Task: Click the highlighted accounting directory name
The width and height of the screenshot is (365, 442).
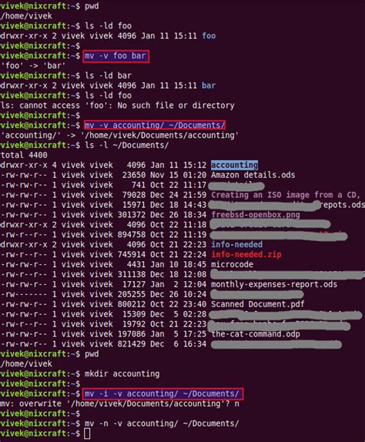Action: pyautogui.click(x=234, y=165)
